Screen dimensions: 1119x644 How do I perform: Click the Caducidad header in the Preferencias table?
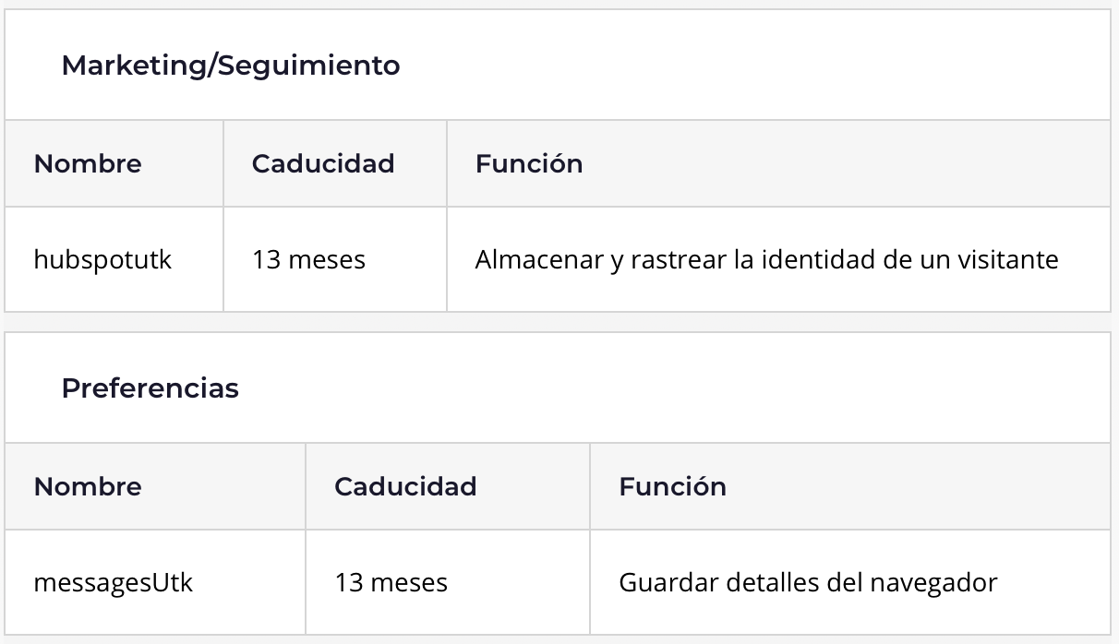pos(405,487)
